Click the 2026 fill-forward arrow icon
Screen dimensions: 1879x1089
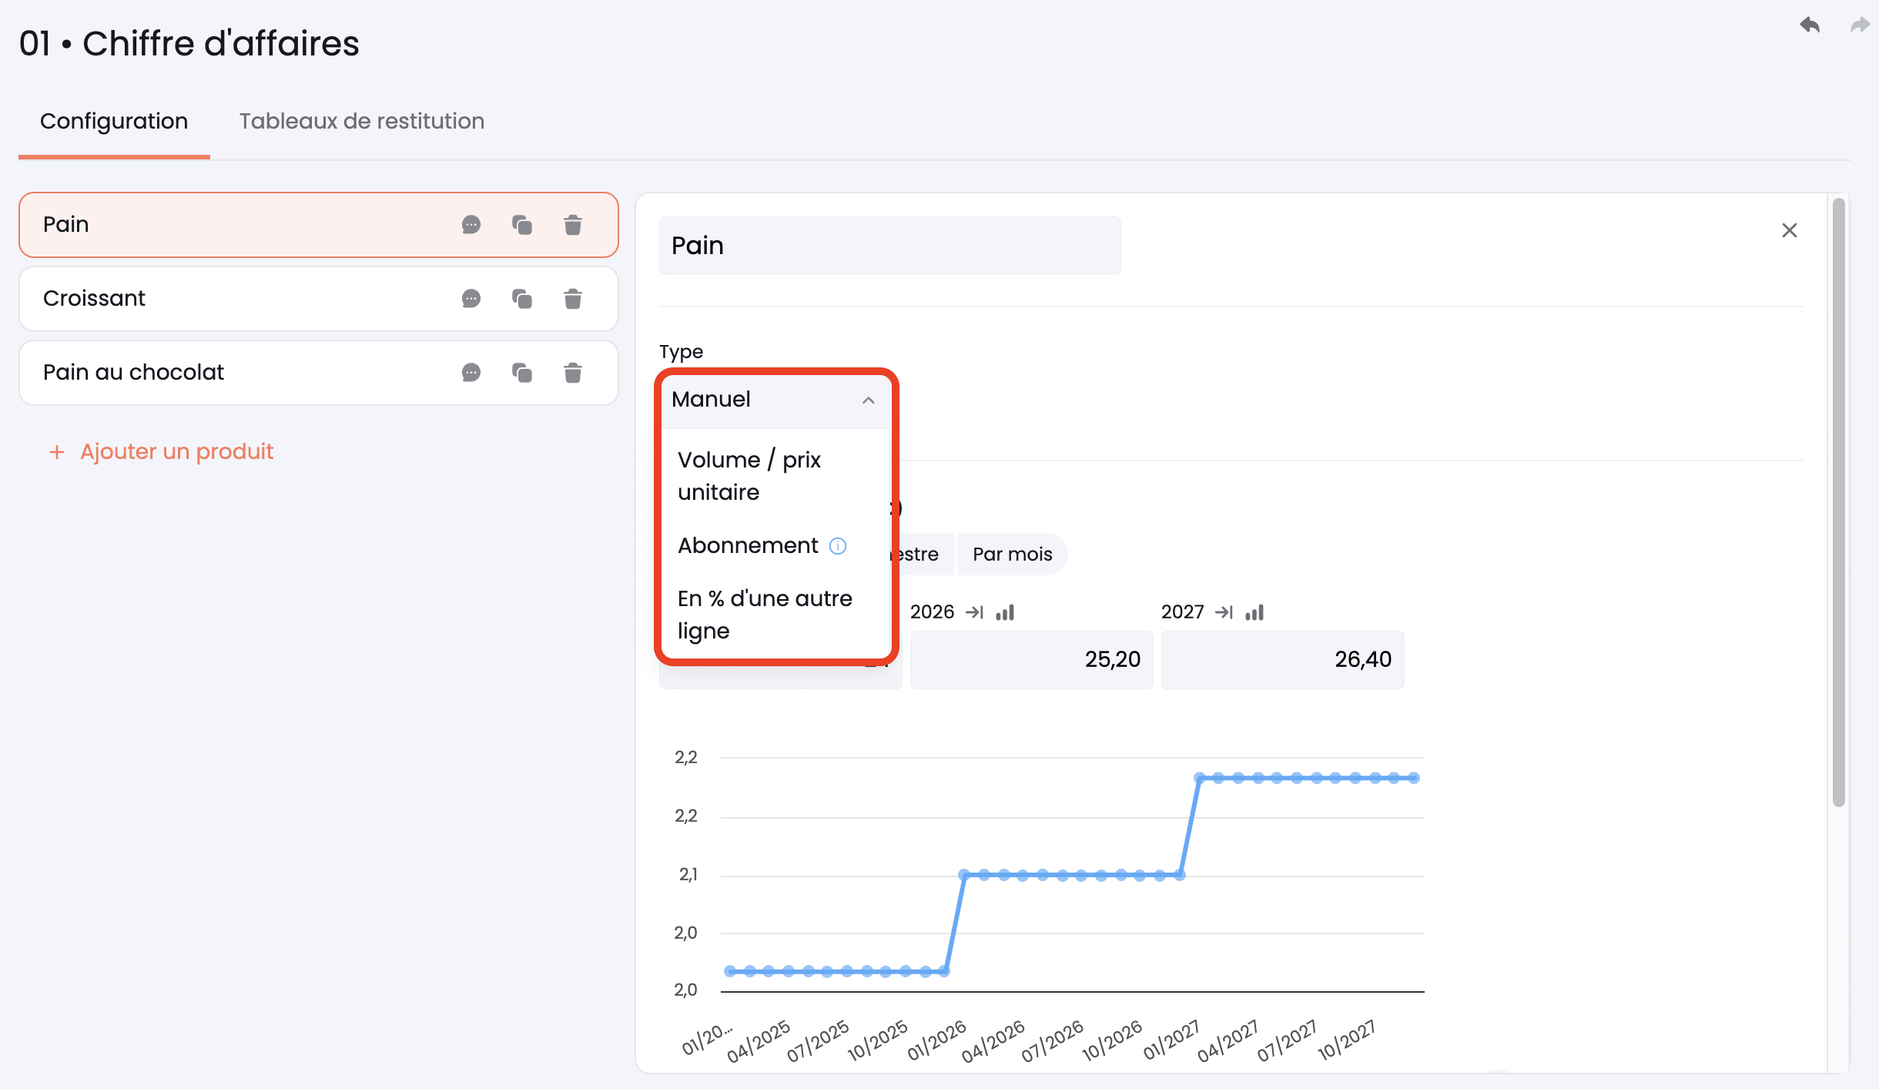[975, 612]
